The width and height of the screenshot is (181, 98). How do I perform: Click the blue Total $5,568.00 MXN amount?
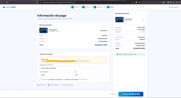101,45
